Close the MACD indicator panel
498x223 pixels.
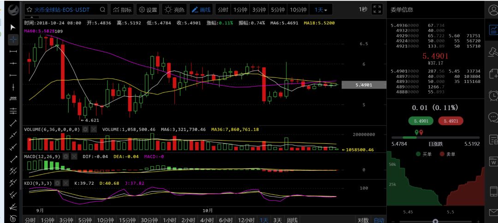click(74, 156)
